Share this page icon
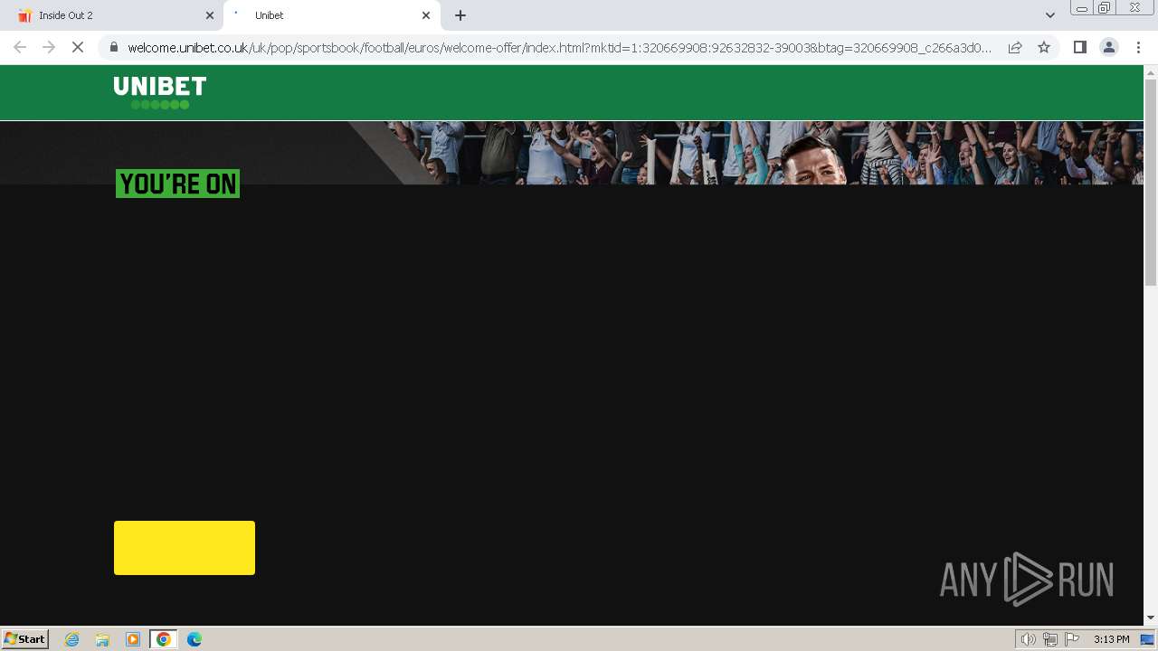 [x=1015, y=47]
